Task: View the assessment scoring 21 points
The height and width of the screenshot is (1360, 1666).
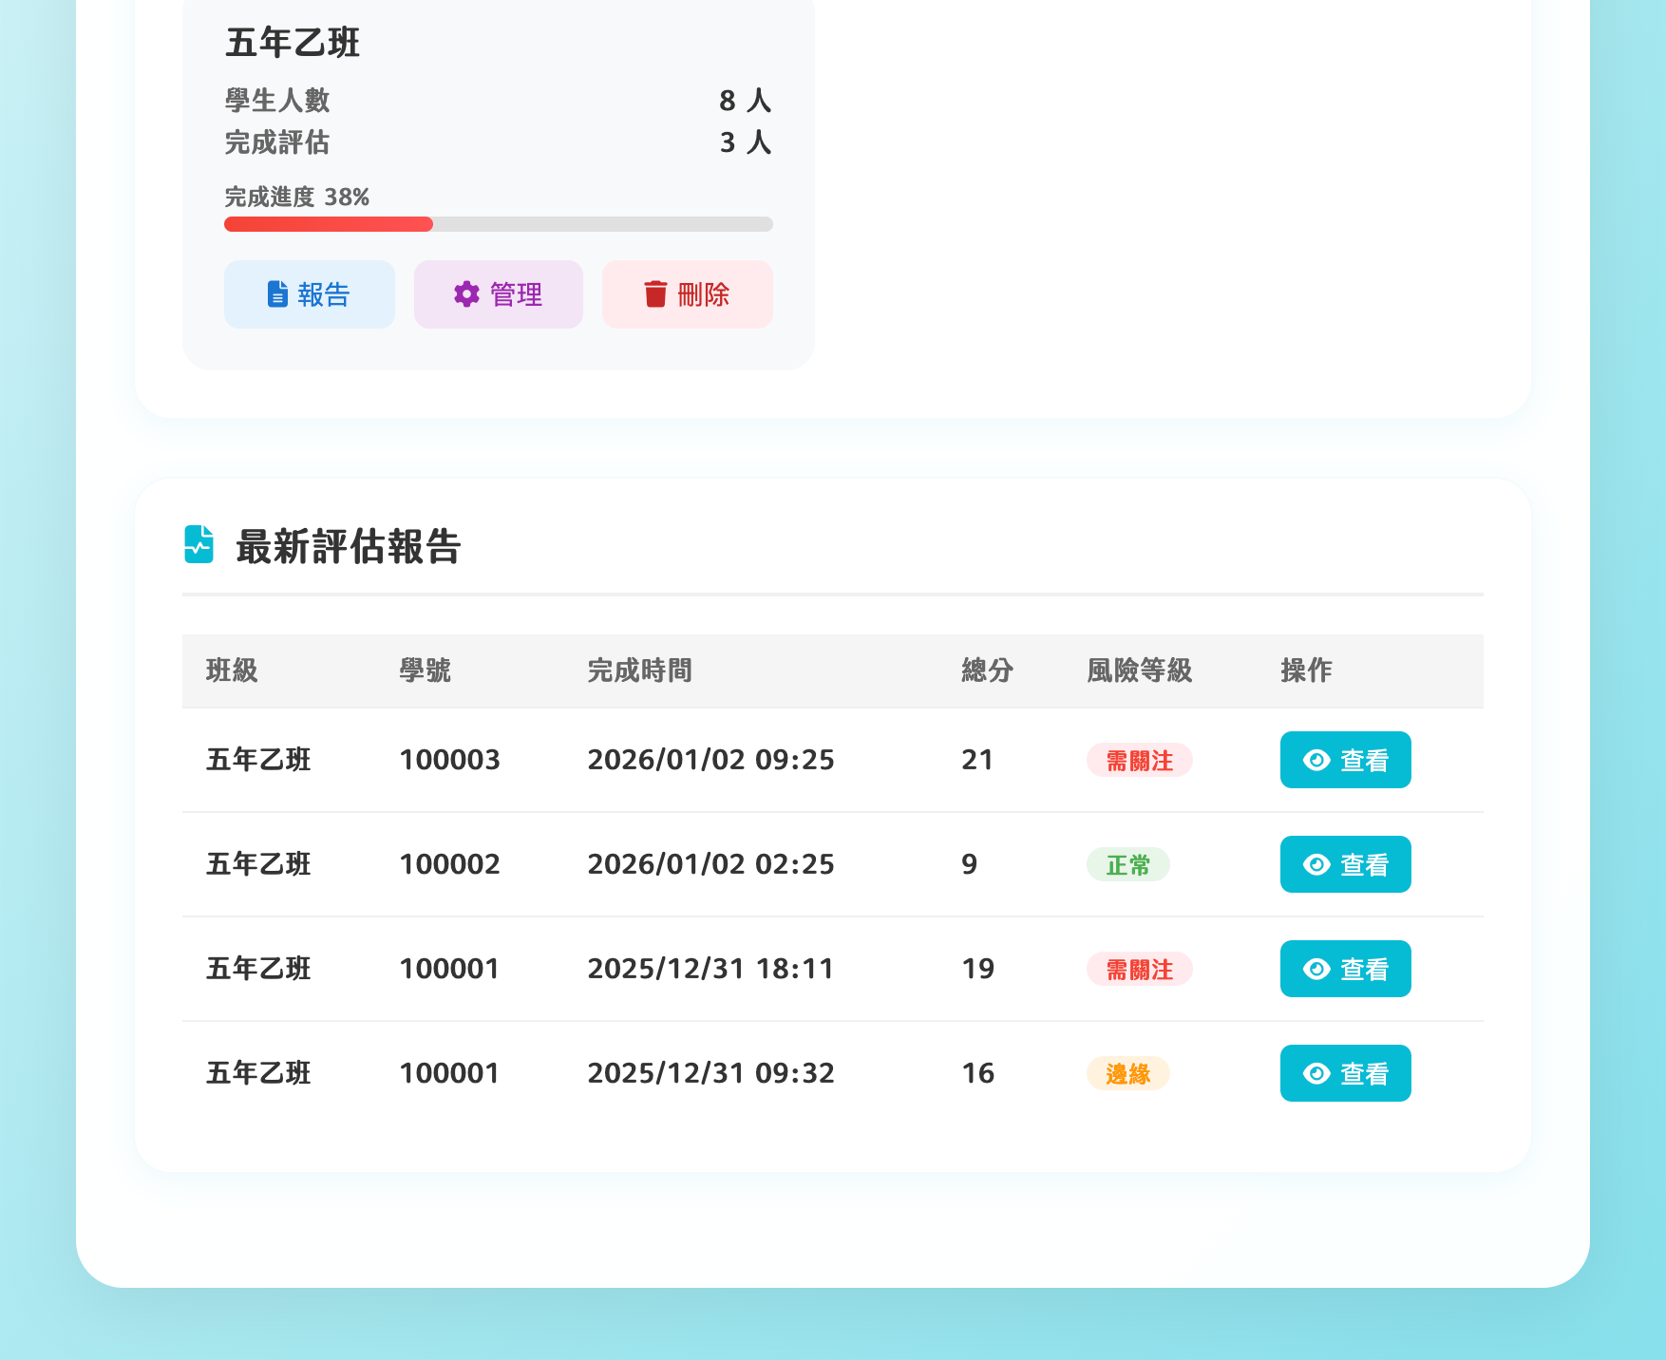Action: [x=1344, y=760]
